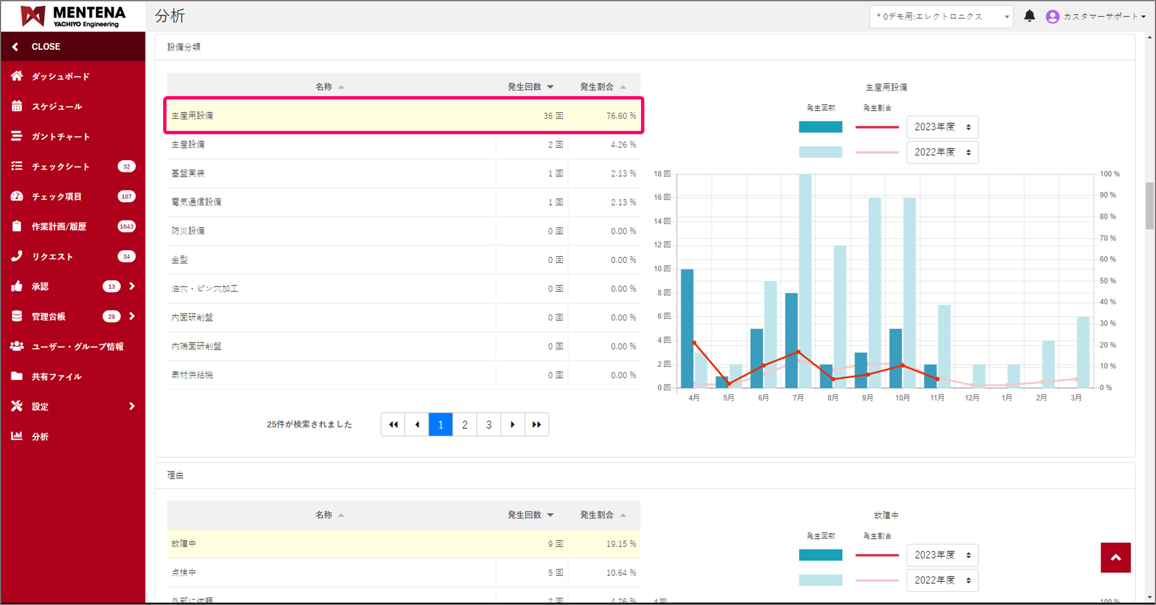Select the 生産設備 row in table
The width and height of the screenshot is (1156, 605).
pos(332,145)
